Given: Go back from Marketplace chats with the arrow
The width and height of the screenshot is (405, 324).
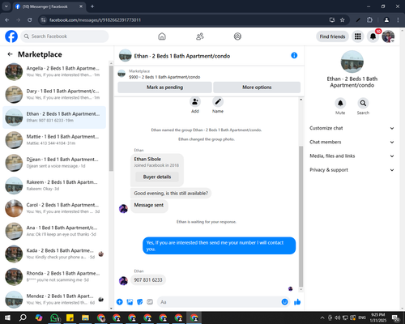Looking at the screenshot, I should click(10, 54).
